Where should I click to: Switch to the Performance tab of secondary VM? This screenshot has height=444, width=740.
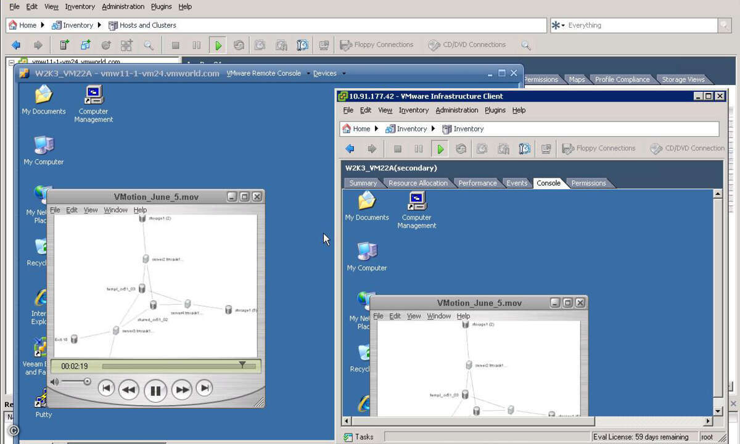click(x=477, y=183)
